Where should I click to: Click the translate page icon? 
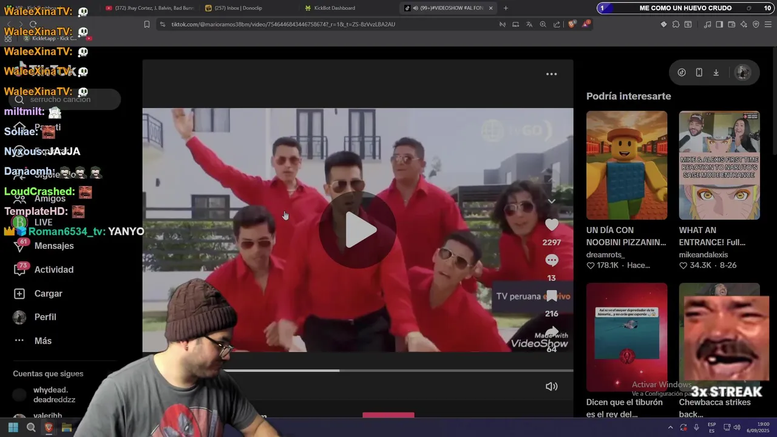(x=529, y=24)
